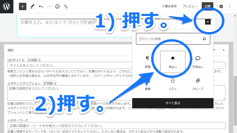Open the settings gear panel
Screen dimensions: 237x133
(221, 6)
